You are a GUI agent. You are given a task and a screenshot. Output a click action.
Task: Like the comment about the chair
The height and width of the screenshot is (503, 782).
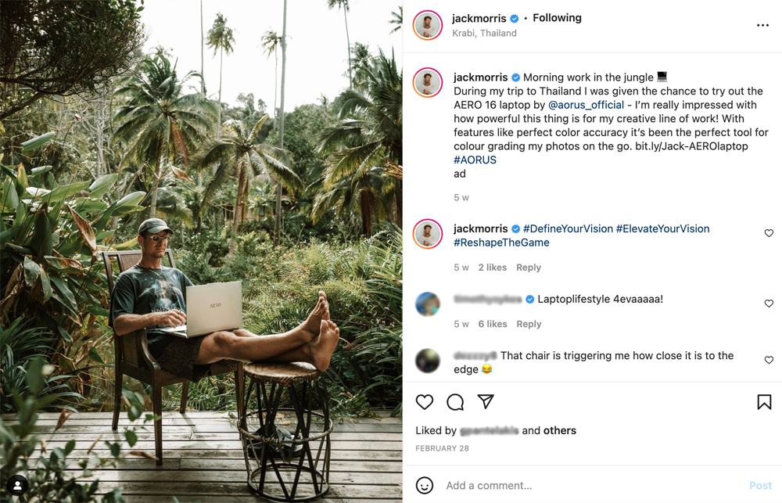click(769, 360)
